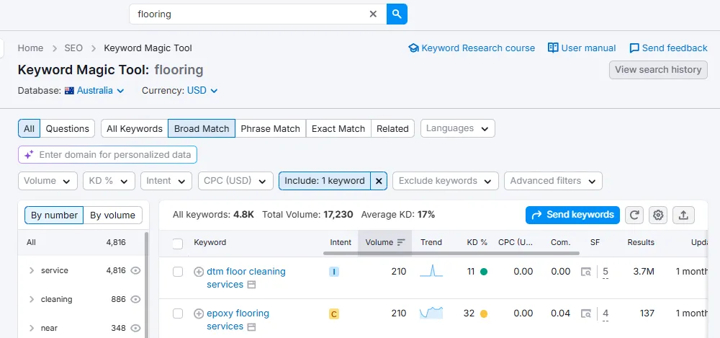Viewport: 720px width, 338px height.
Task: Click Send keywords button
Action: (572, 215)
